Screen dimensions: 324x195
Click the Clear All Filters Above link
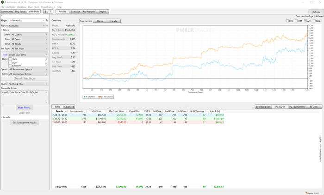click(x=25, y=79)
